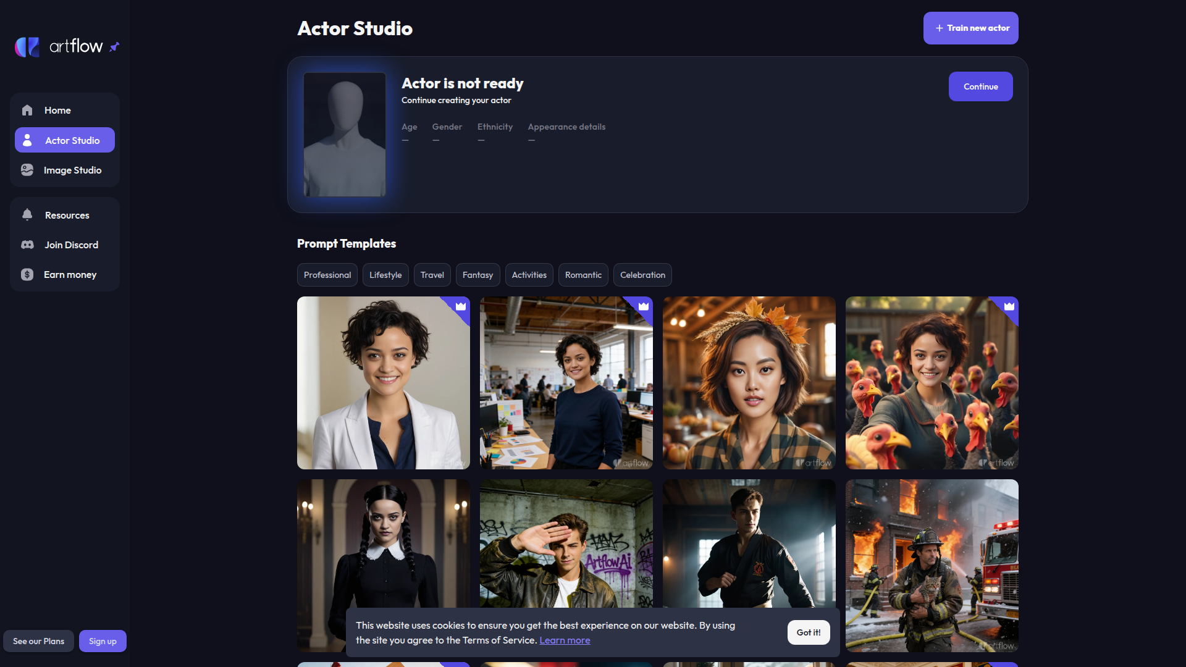Click the Home house icon
The height and width of the screenshot is (667, 1186).
click(27, 111)
